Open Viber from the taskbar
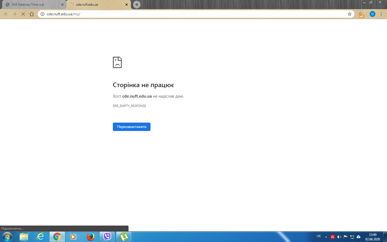The width and height of the screenshot is (387, 242). 107,237
